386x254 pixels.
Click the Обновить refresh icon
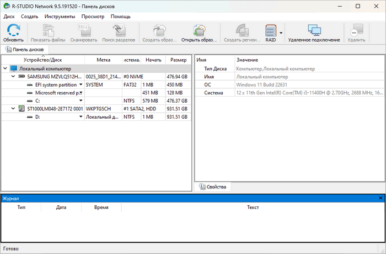click(13, 30)
